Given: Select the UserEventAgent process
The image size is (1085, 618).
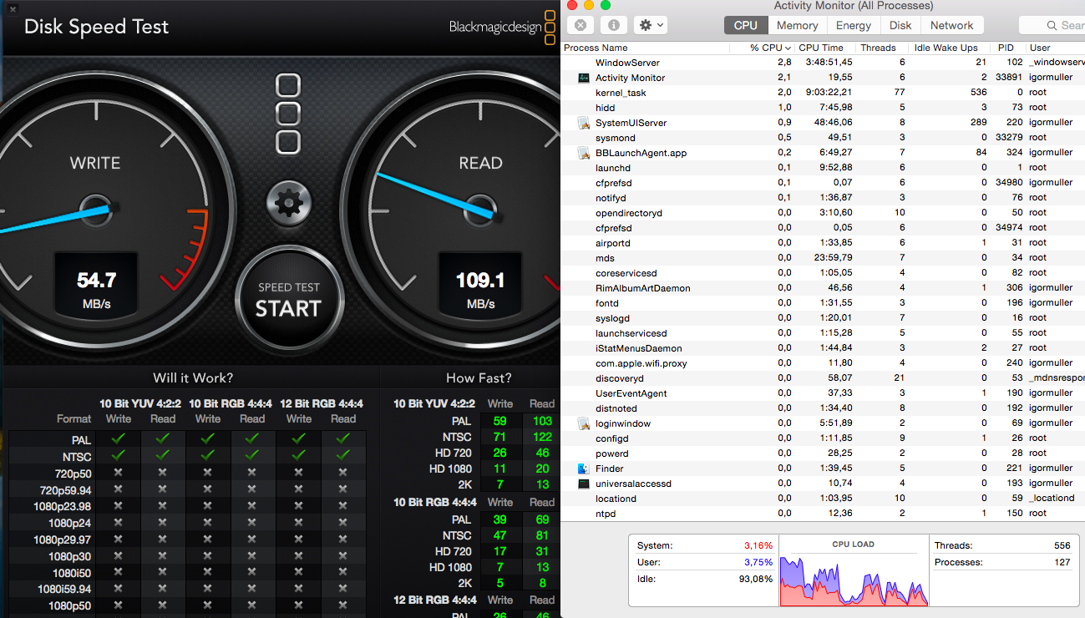Looking at the screenshot, I should point(823,393).
